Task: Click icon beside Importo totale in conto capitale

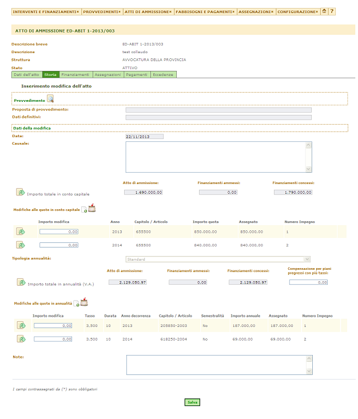Action: pos(21,192)
